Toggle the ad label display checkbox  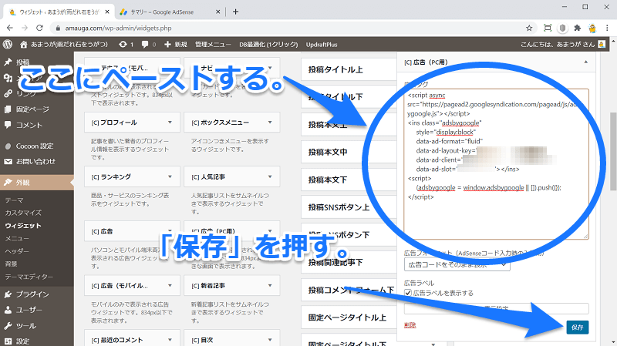(408, 294)
